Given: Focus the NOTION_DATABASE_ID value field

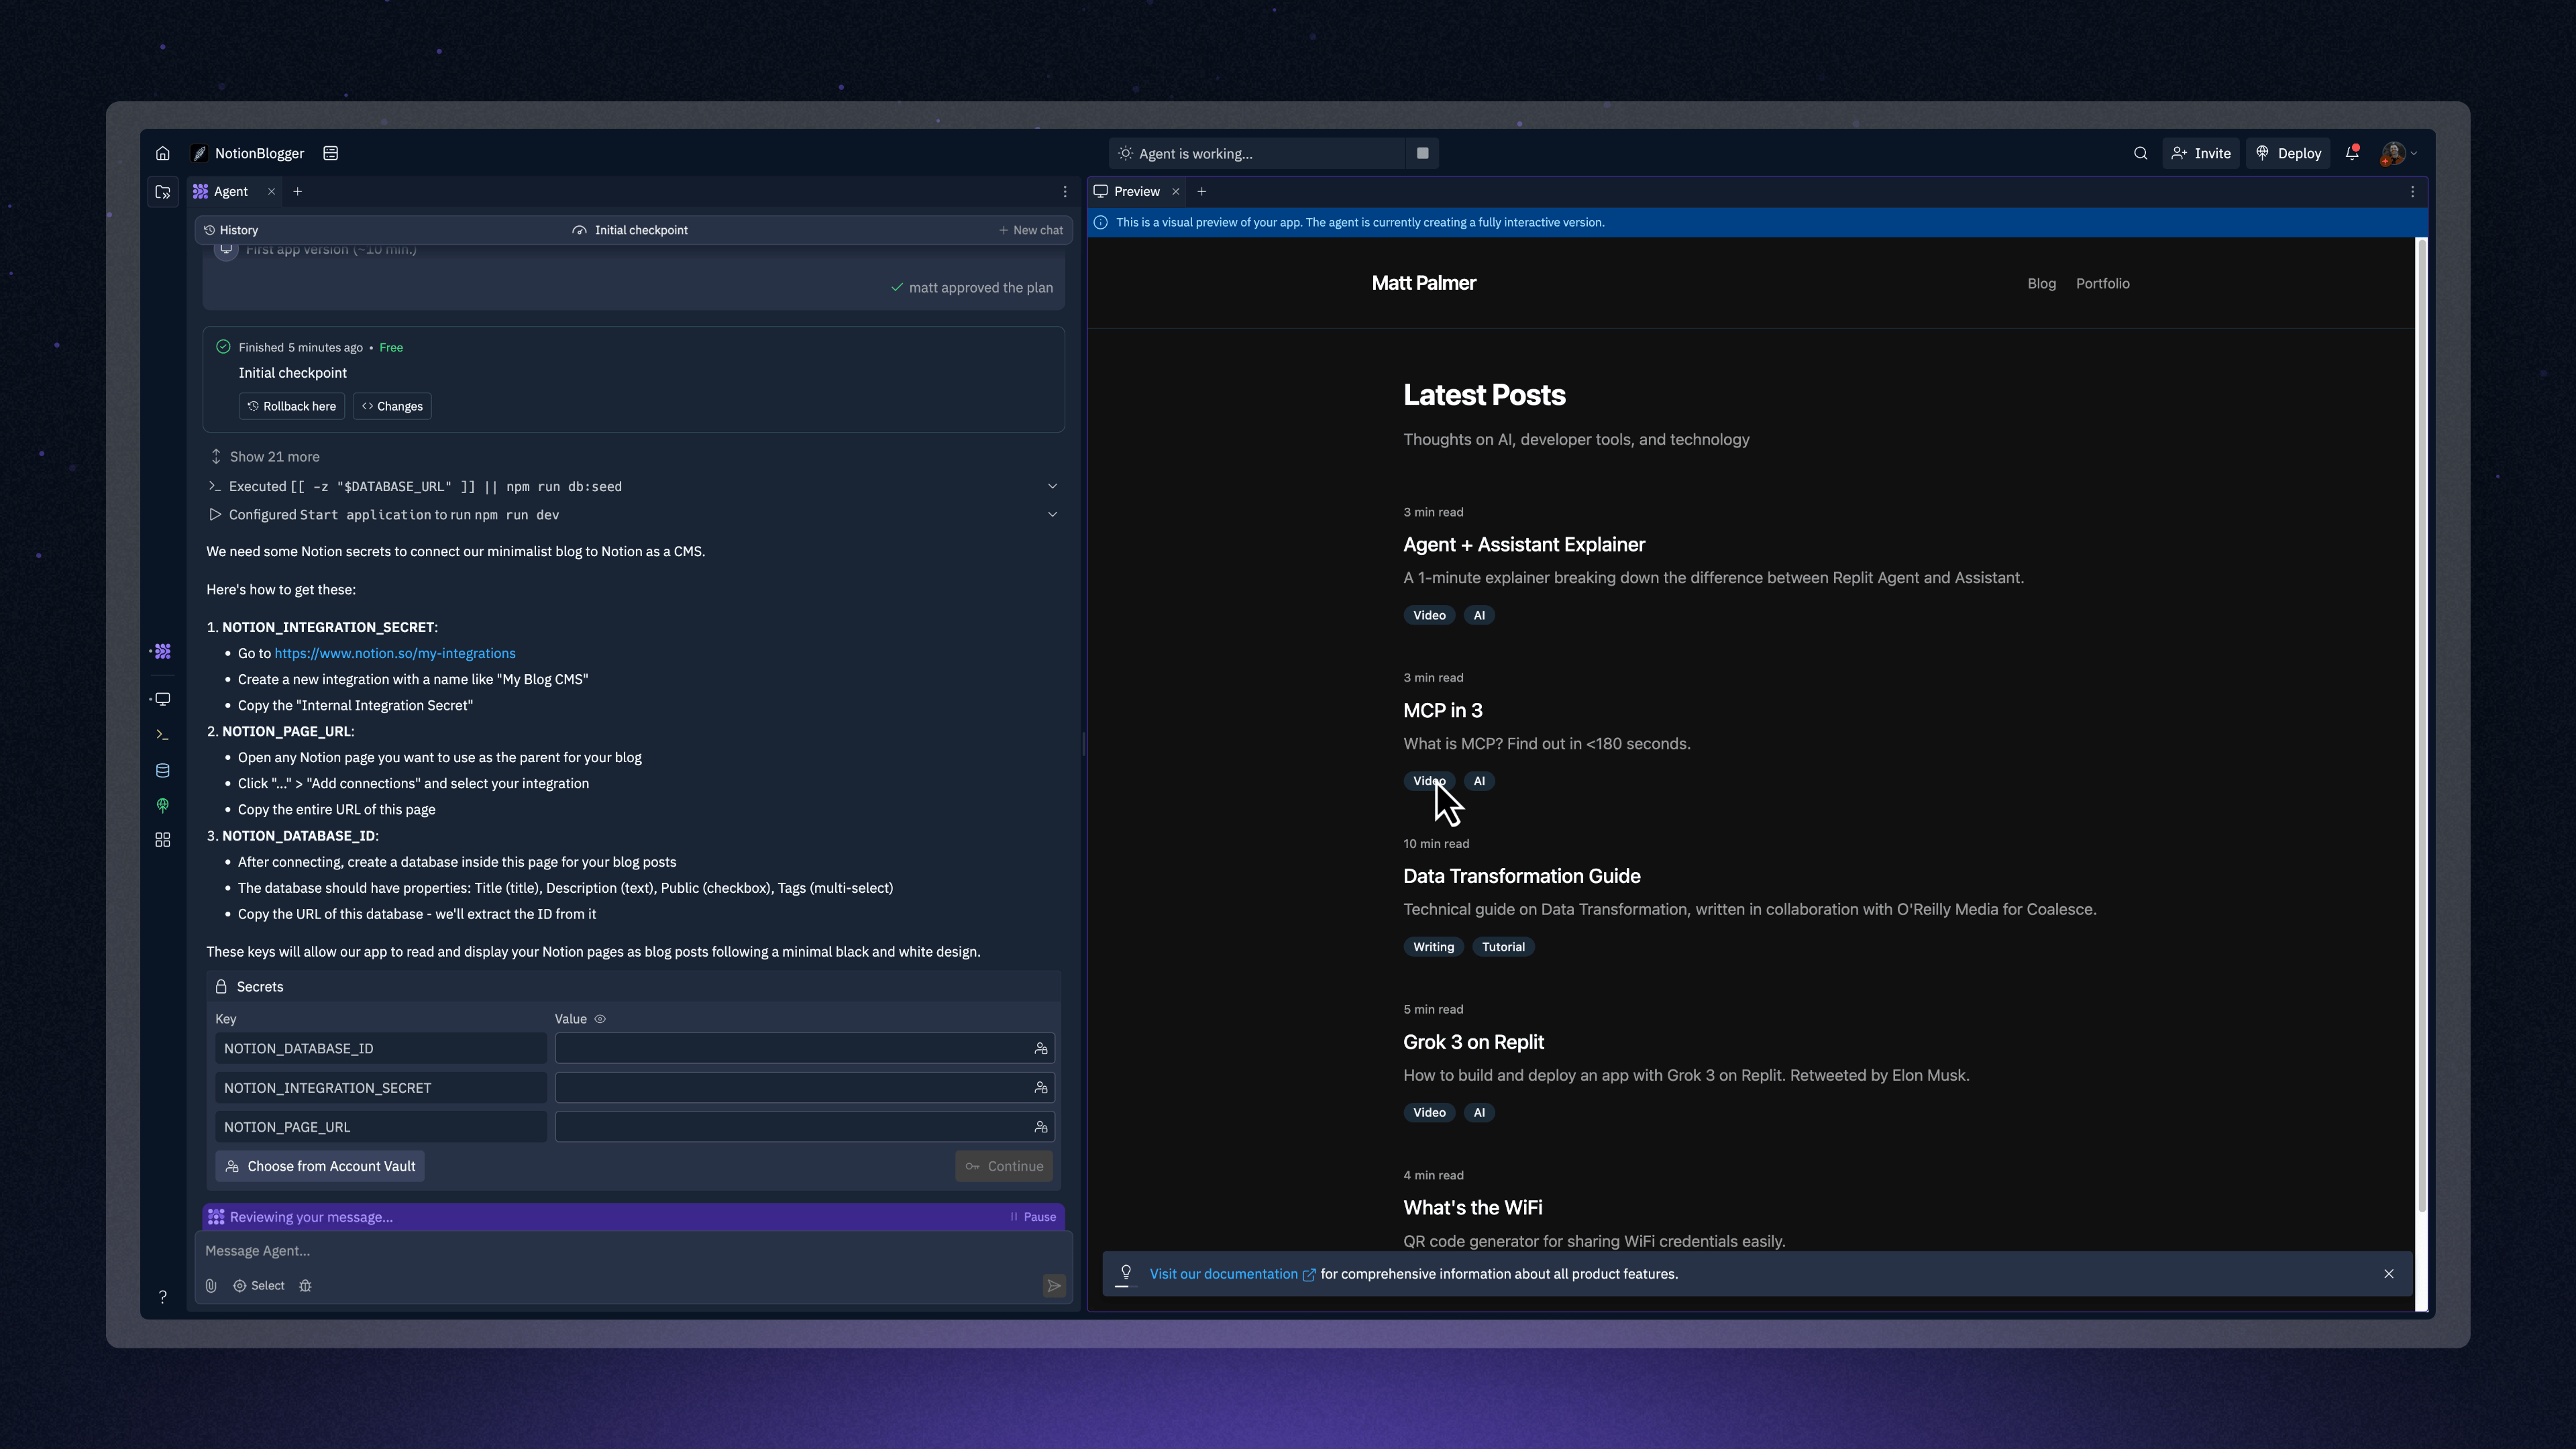Looking at the screenshot, I should pos(805,1048).
